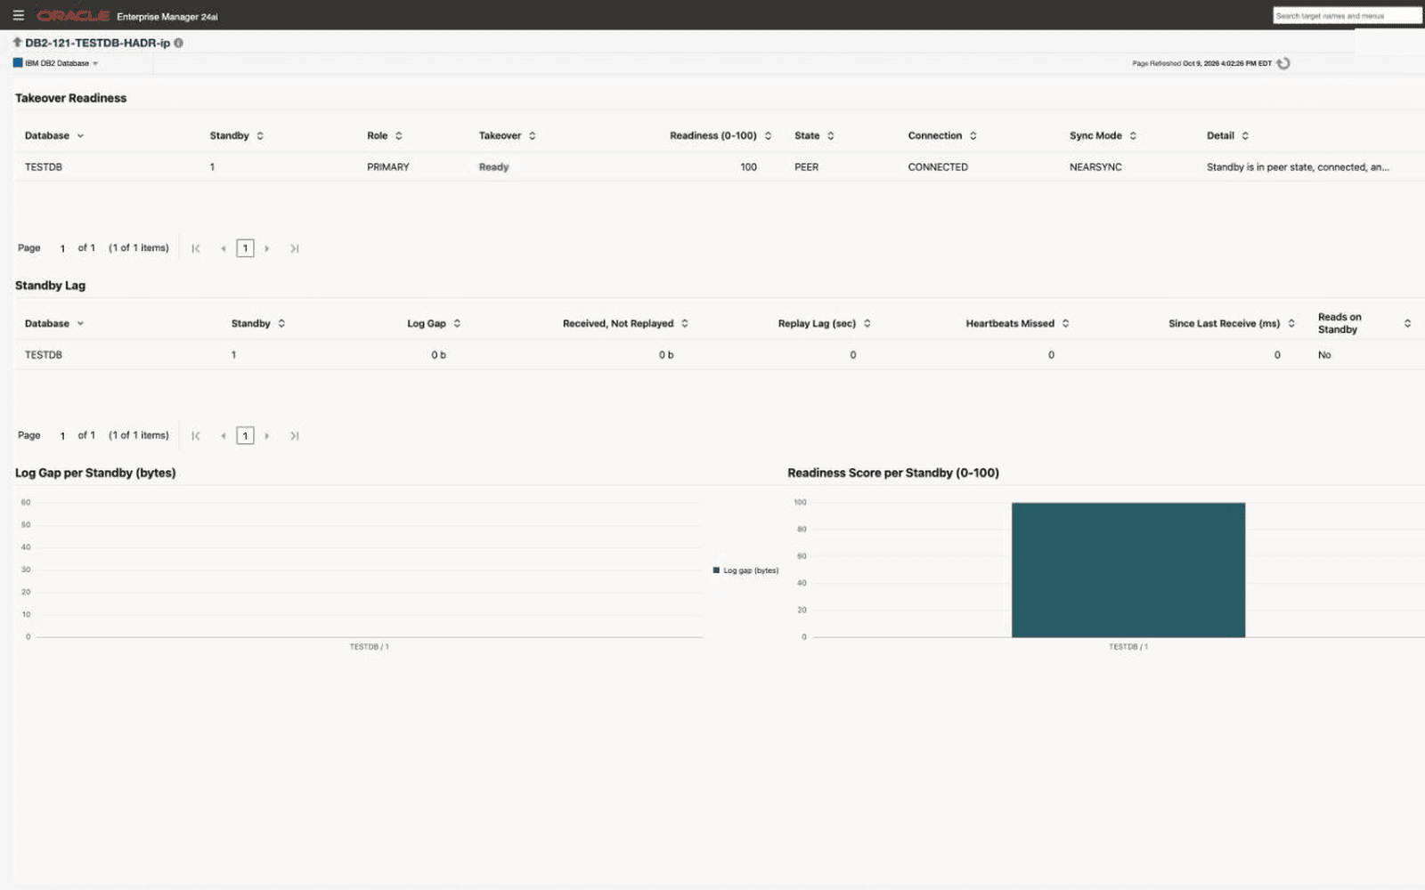Sort by Received, Not Replayed column
Screen dimensions: 1425x890
point(685,324)
